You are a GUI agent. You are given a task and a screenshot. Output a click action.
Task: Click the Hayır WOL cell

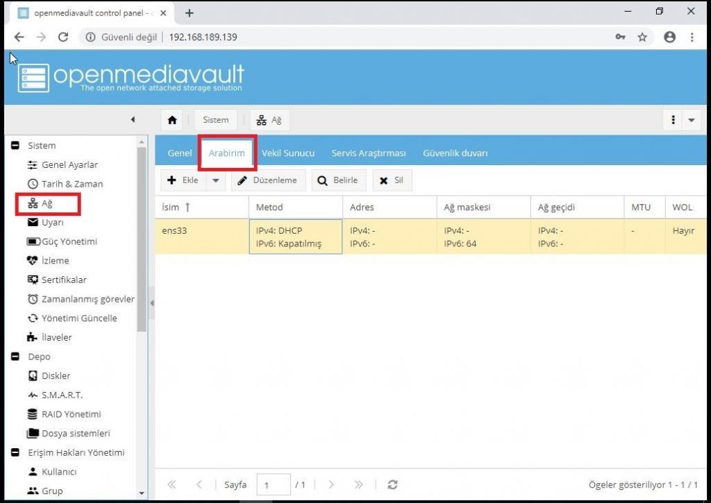pyautogui.click(x=685, y=237)
